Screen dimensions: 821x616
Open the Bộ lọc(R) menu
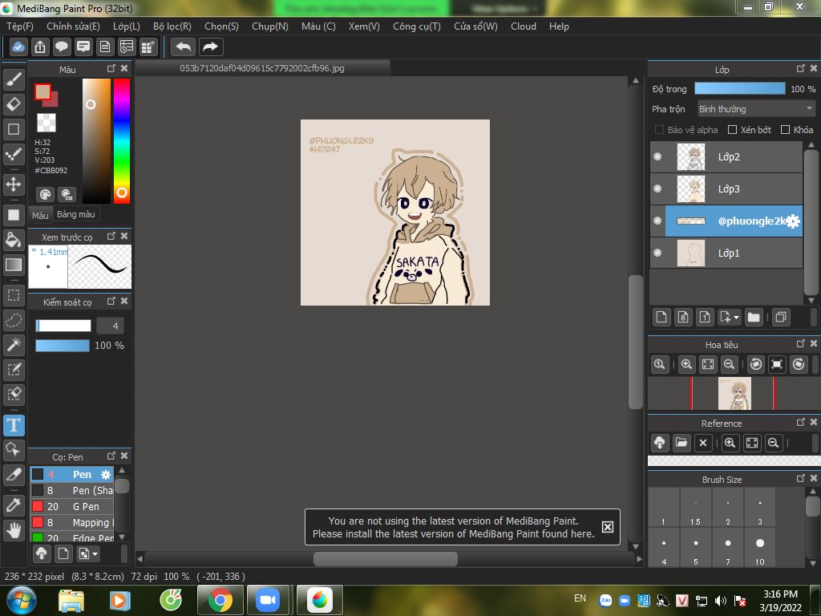tap(172, 26)
